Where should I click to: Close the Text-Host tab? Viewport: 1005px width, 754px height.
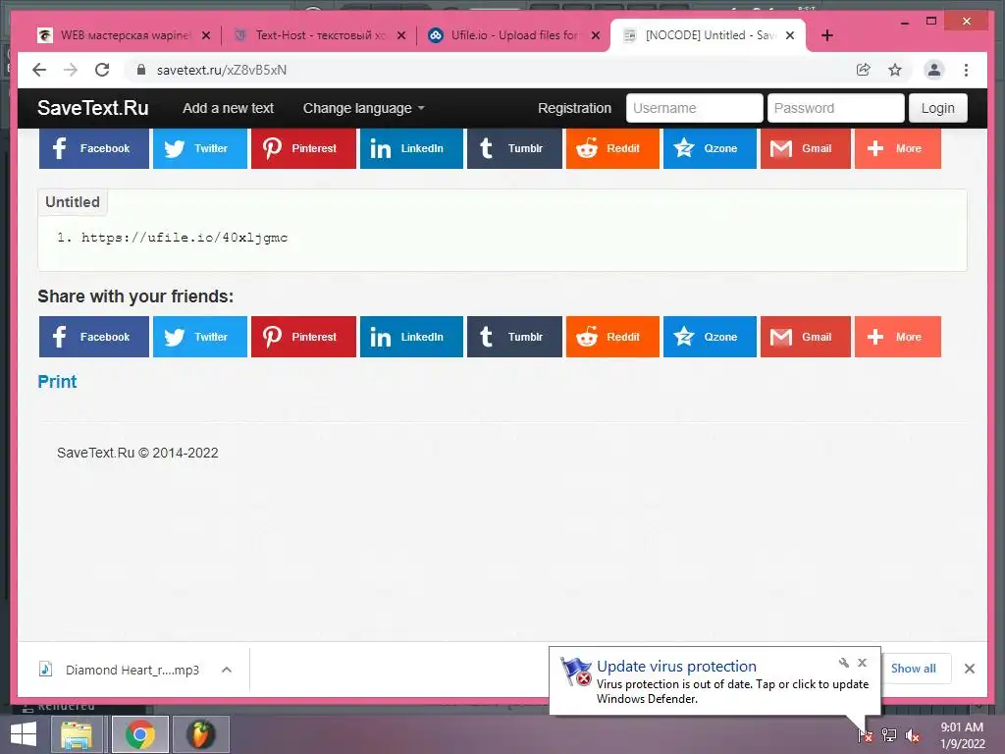[401, 35]
